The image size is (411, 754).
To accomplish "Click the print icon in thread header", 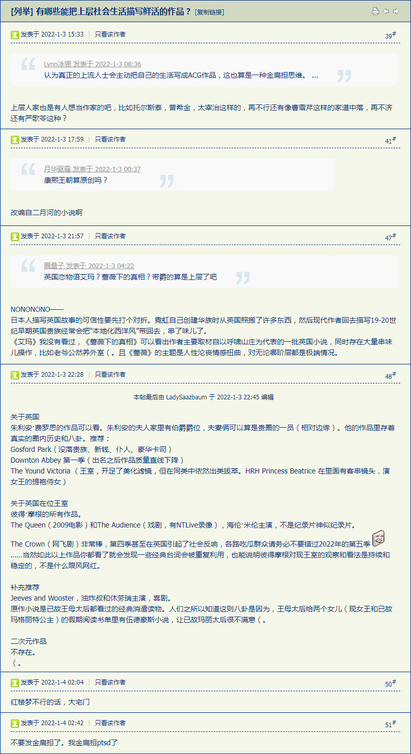I will 376,11.
